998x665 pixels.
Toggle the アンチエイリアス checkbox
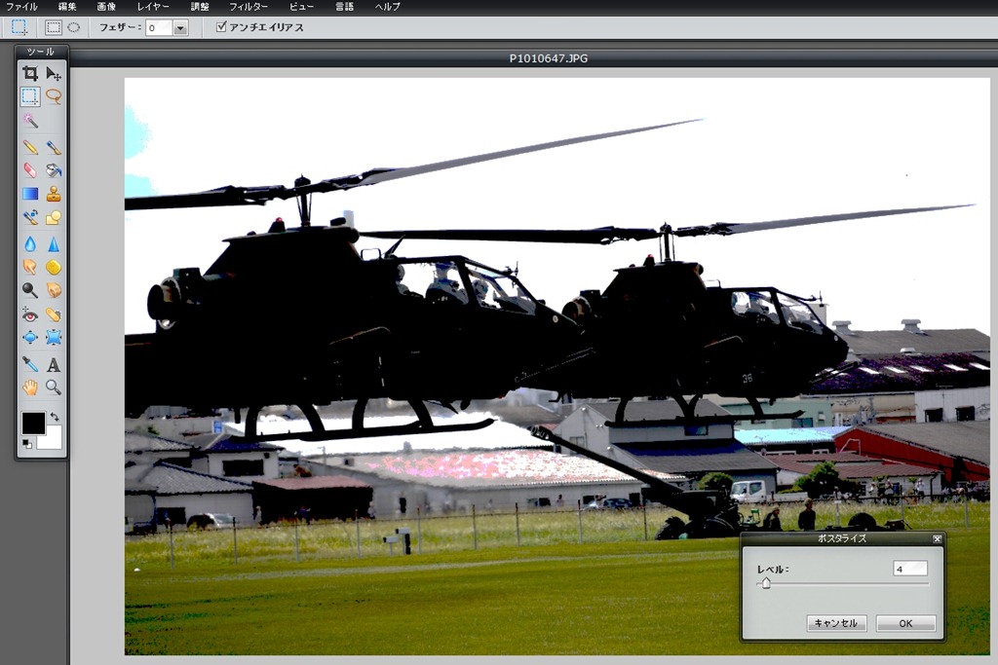(221, 27)
